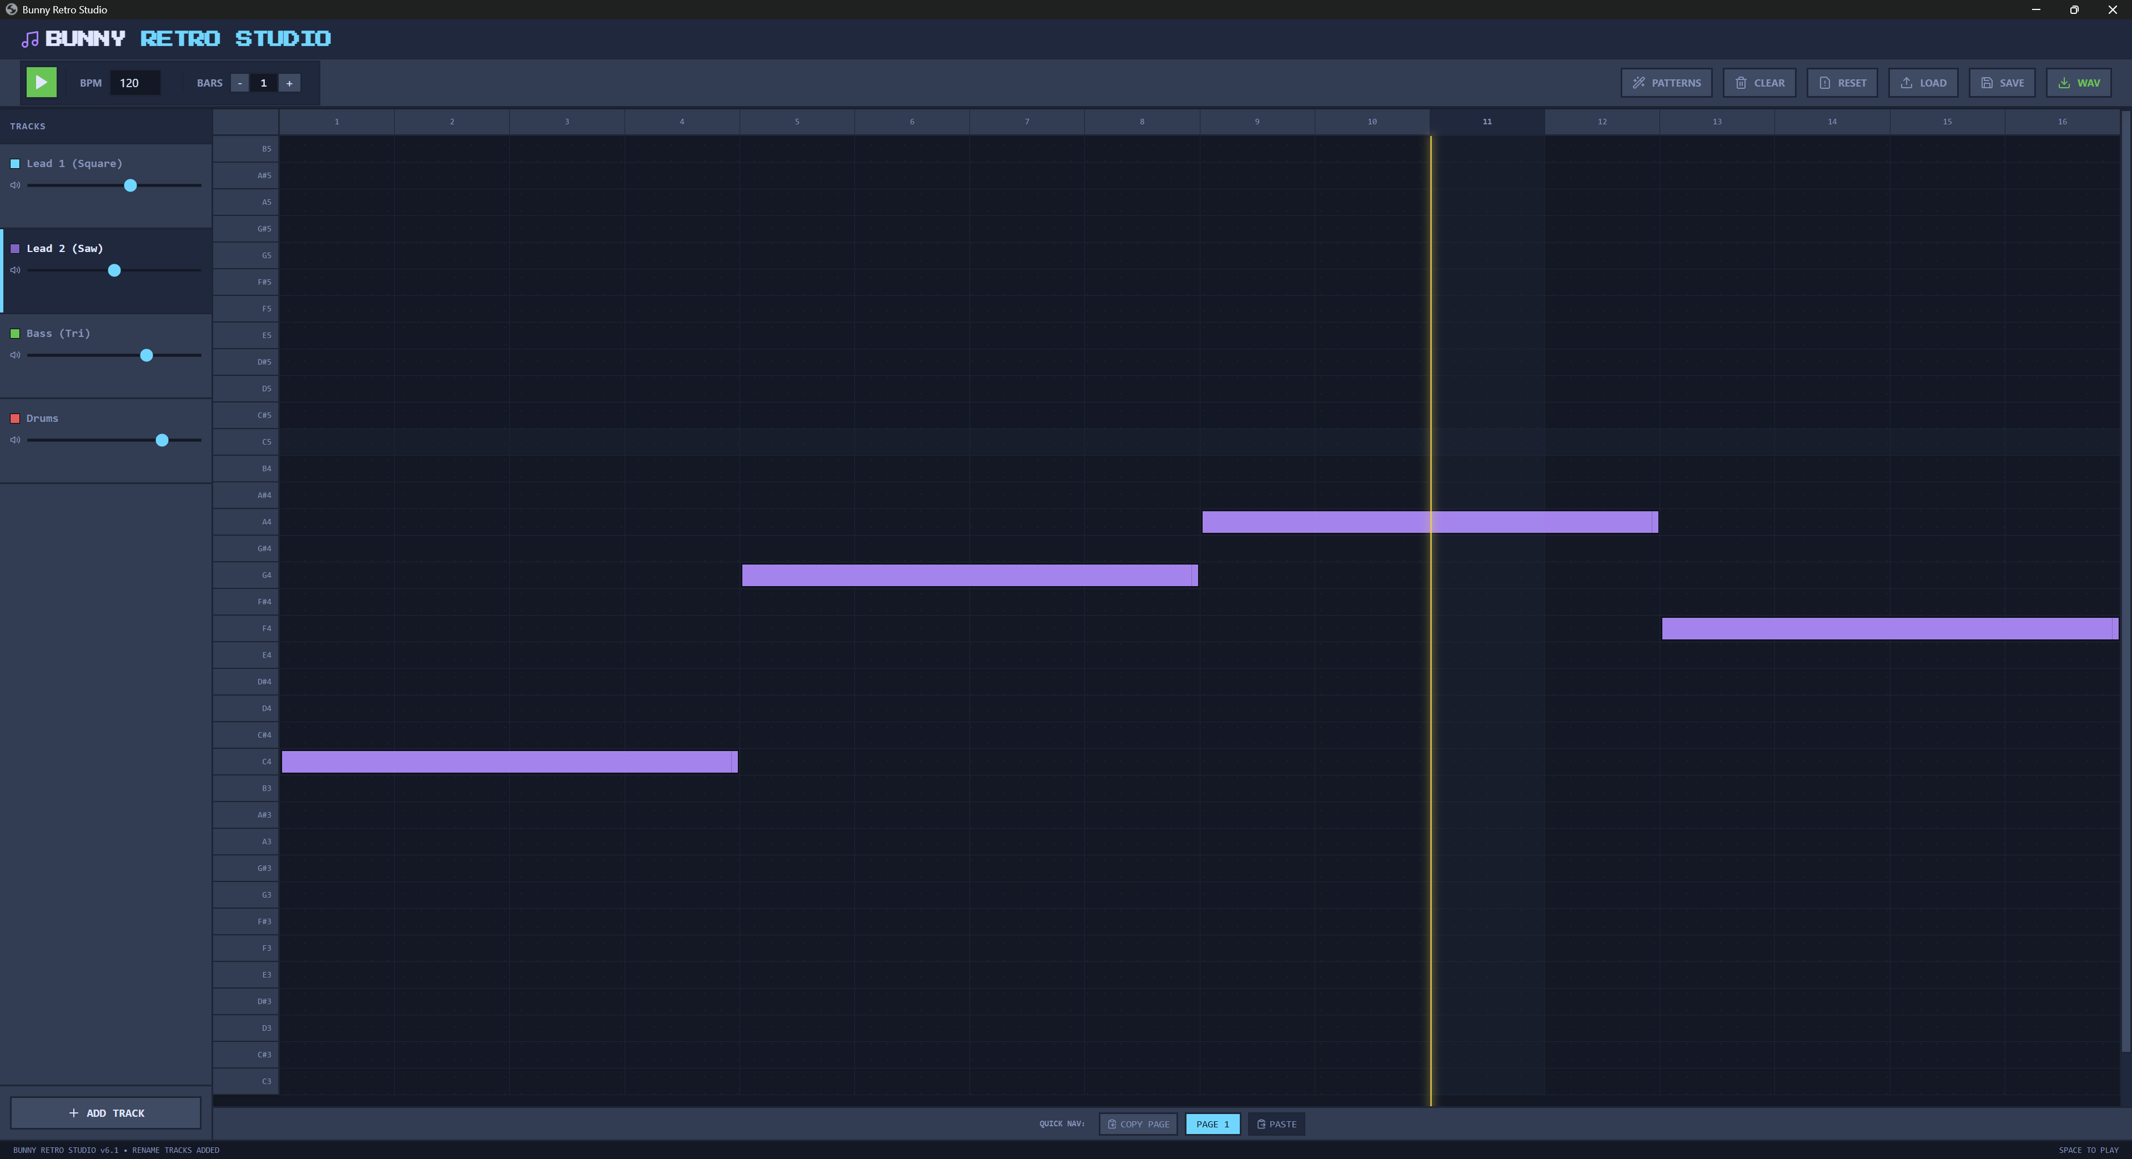The width and height of the screenshot is (2132, 1159).
Task: Click the Paste page button
Action: (1276, 1123)
